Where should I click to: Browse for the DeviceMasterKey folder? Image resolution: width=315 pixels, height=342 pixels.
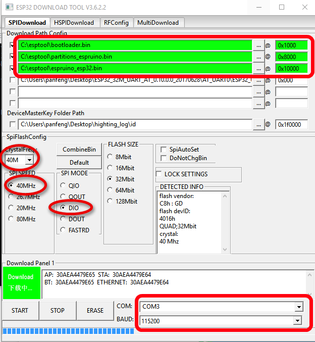258,125
